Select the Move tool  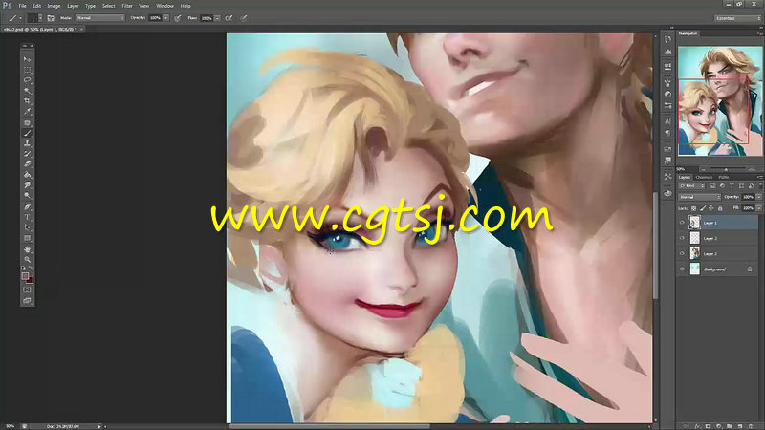point(28,59)
